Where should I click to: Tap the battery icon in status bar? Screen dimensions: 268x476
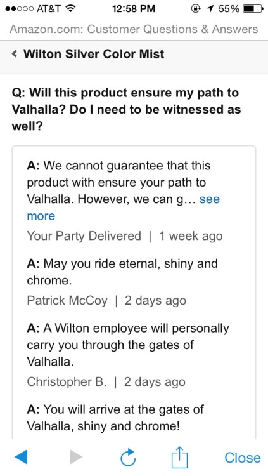[x=253, y=9]
